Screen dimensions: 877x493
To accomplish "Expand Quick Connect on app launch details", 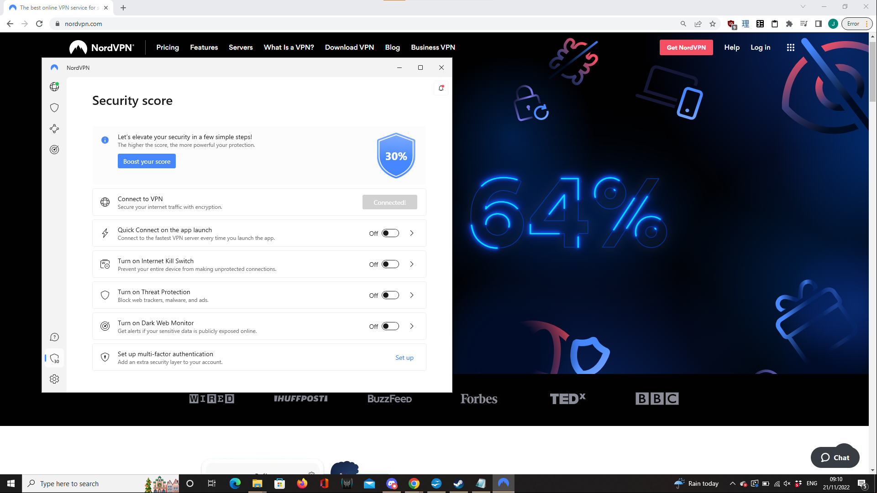I will click(x=412, y=233).
